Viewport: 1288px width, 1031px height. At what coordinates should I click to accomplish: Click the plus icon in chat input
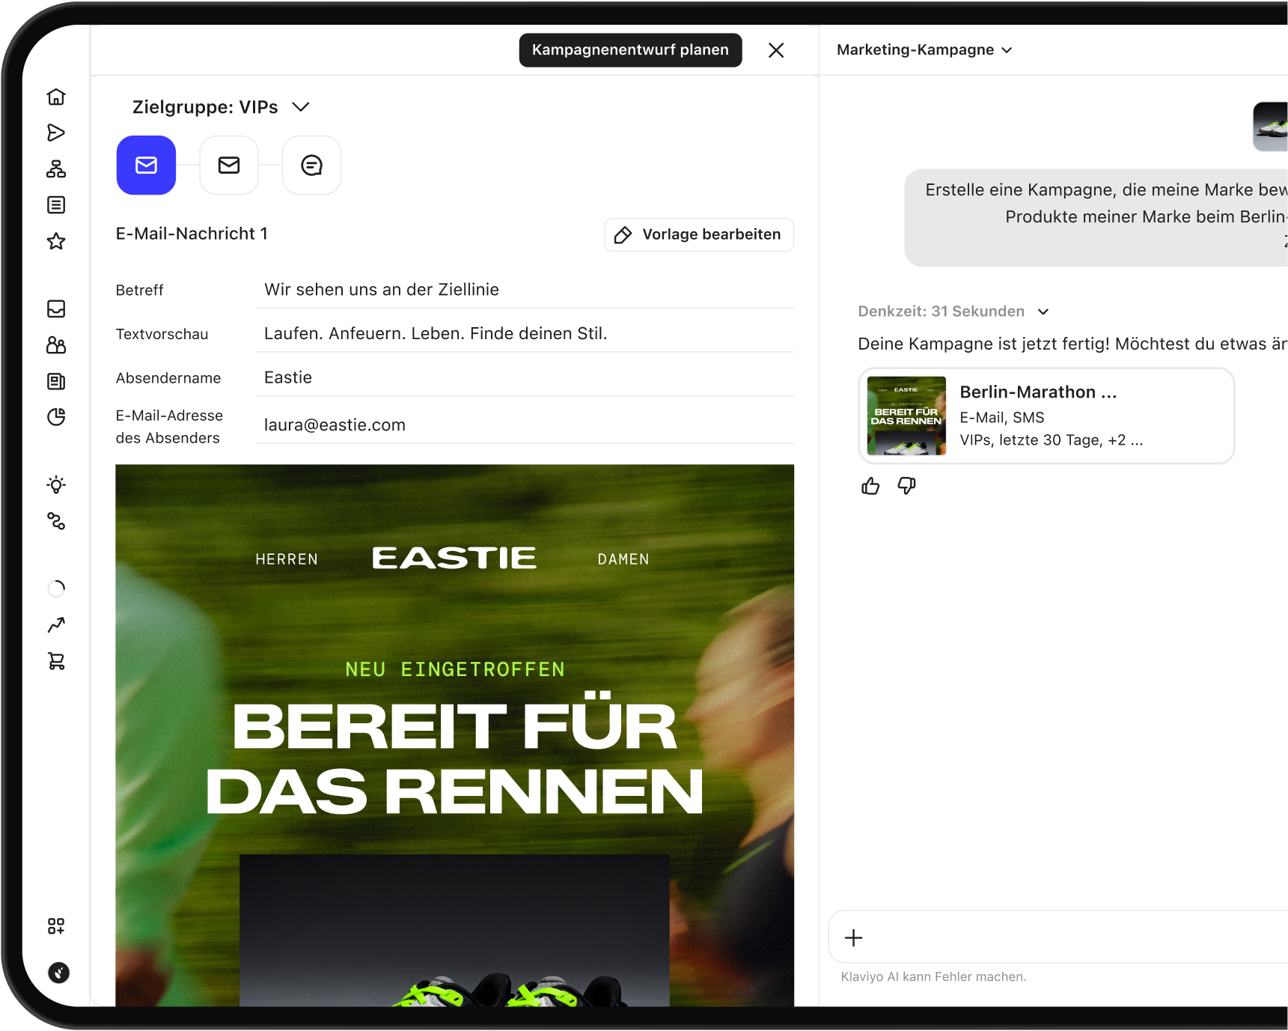tap(854, 938)
